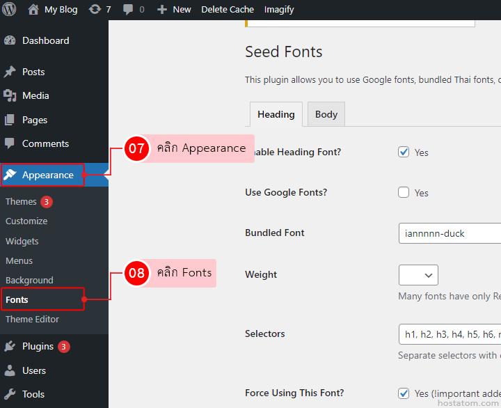501x408 pixels.
Task: Switch to the Body tab
Action: click(326, 114)
